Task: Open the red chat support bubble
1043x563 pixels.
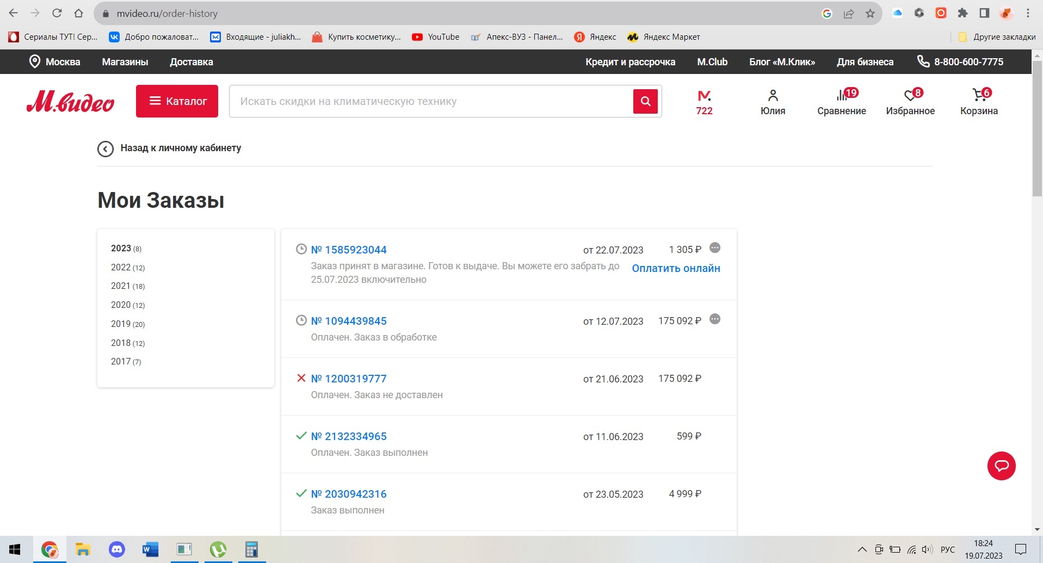Action: coord(1002,466)
